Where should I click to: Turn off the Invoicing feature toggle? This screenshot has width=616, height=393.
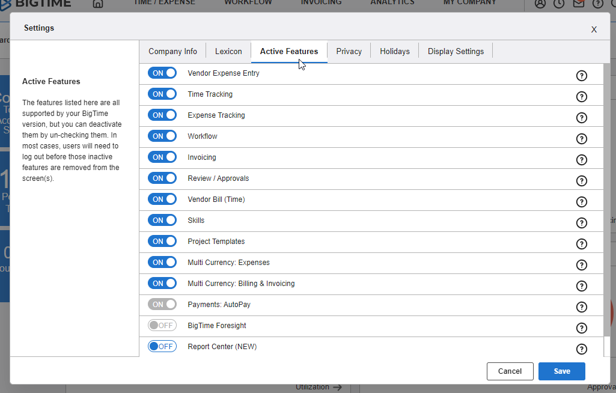pos(162,157)
